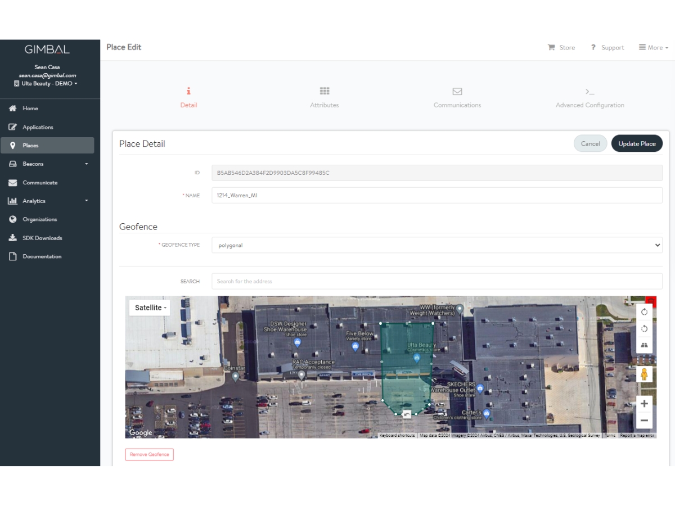The height and width of the screenshot is (506, 675).
Task: Click Report a map error
Action: tap(637, 436)
